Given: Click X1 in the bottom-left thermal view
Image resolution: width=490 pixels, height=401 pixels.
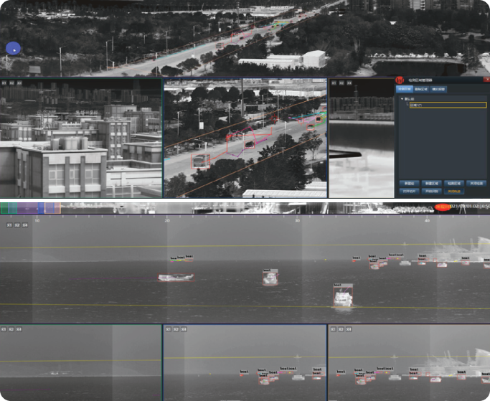Looking at the screenshot, I should (4, 329).
